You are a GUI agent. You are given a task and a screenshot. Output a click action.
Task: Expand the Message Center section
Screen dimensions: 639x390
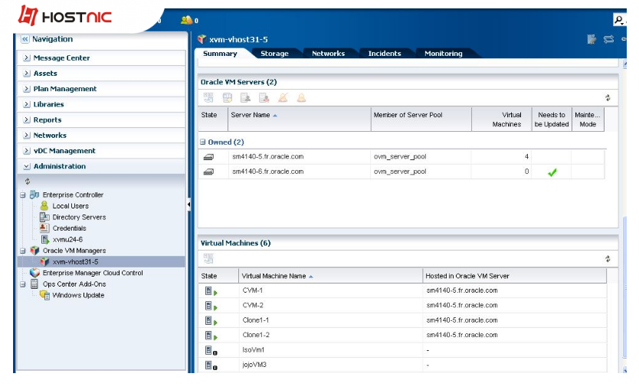coord(27,58)
